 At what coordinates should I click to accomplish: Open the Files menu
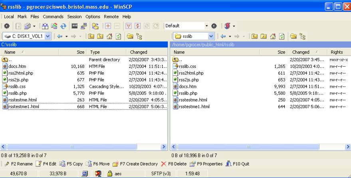click(35, 17)
